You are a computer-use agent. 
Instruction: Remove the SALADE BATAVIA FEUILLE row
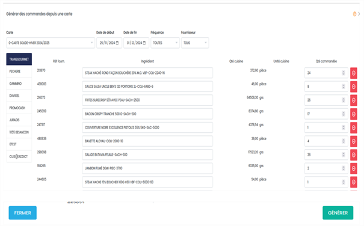pos(354,154)
